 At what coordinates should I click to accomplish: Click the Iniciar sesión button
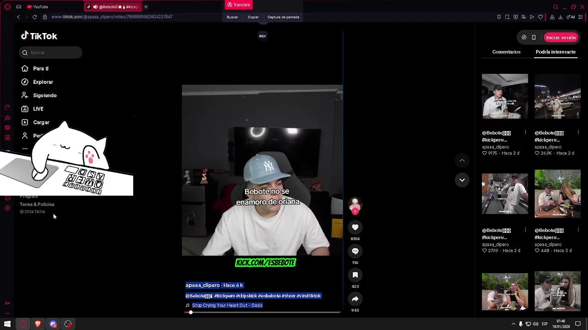561,38
